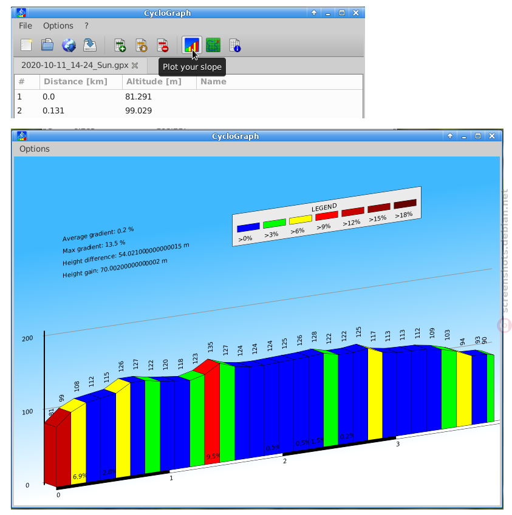Delete checkpoint with the red minus icon

coord(163,45)
